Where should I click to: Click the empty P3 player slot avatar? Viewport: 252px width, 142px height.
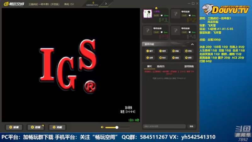147,31
